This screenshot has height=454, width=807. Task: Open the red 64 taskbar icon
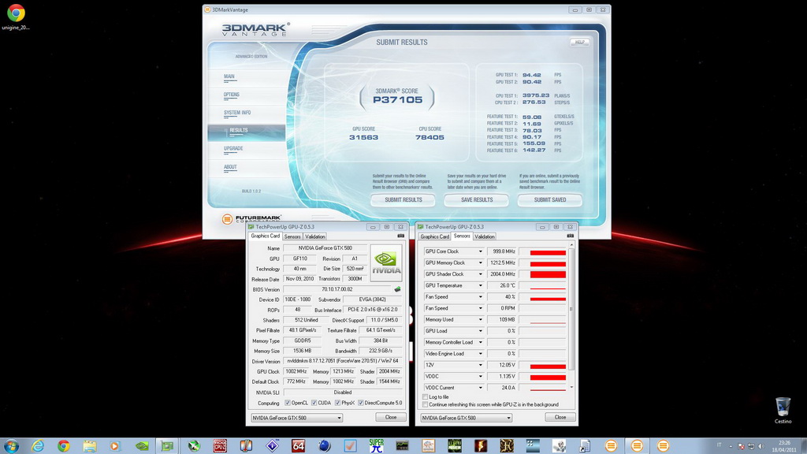pos(298,446)
